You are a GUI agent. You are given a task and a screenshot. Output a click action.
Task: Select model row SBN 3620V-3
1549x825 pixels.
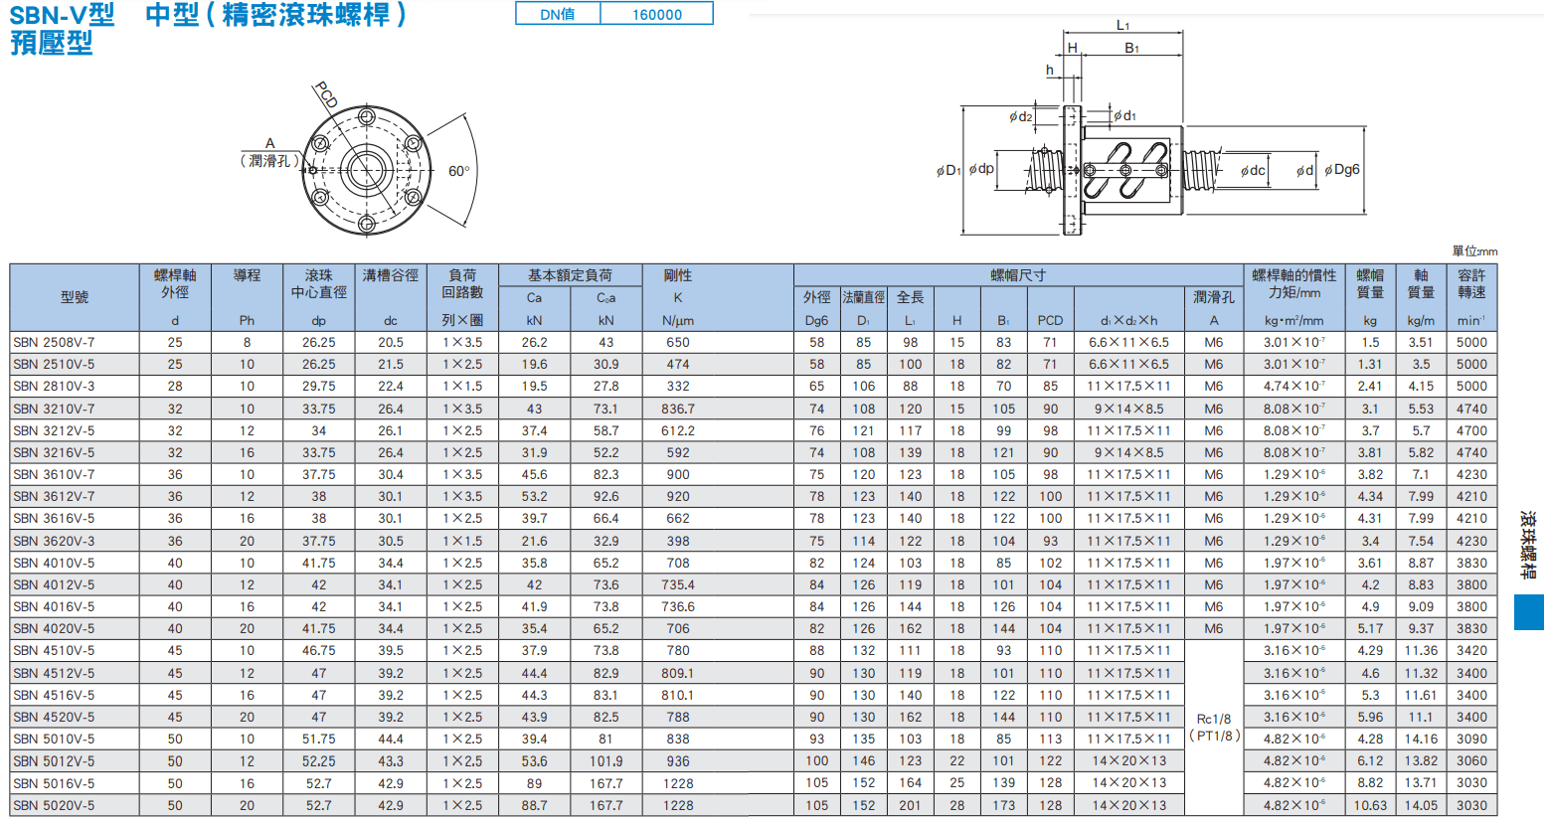(754, 541)
